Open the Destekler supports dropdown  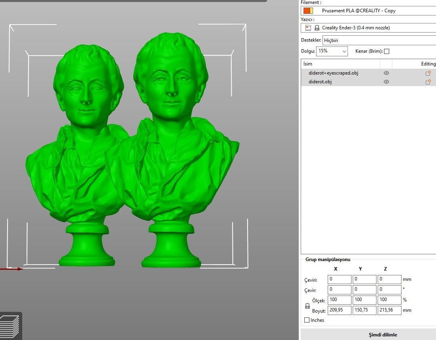click(x=379, y=40)
